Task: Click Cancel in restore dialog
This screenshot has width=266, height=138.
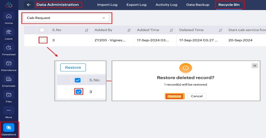Action: pos(197,96)
